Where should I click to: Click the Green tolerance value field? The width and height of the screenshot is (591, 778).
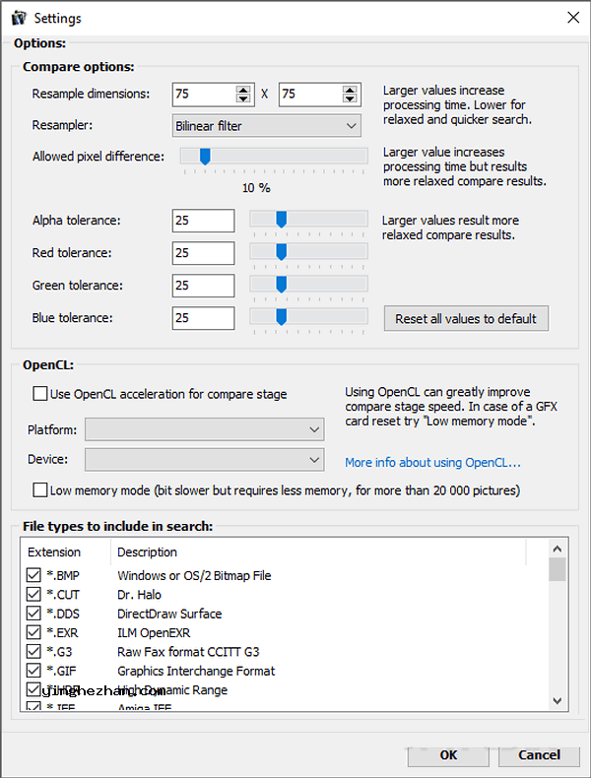204,286
